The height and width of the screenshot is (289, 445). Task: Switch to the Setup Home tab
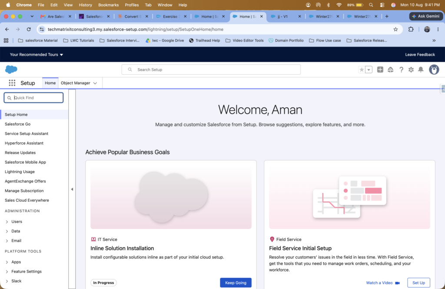[50, 83]
